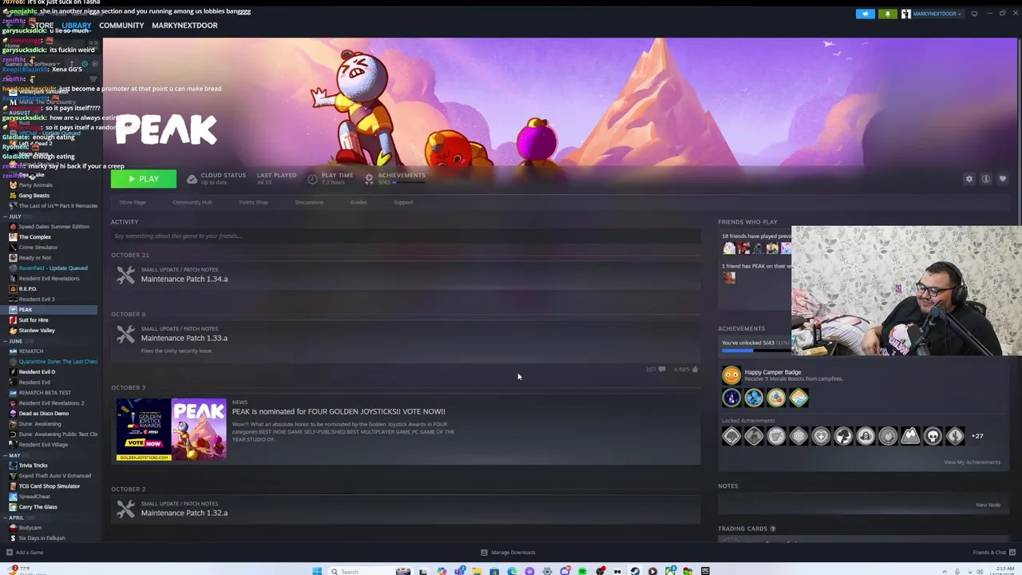Open the game settings gear icon
The height and width of the screenshot is (575, 1022).
(x=969, y=179)
